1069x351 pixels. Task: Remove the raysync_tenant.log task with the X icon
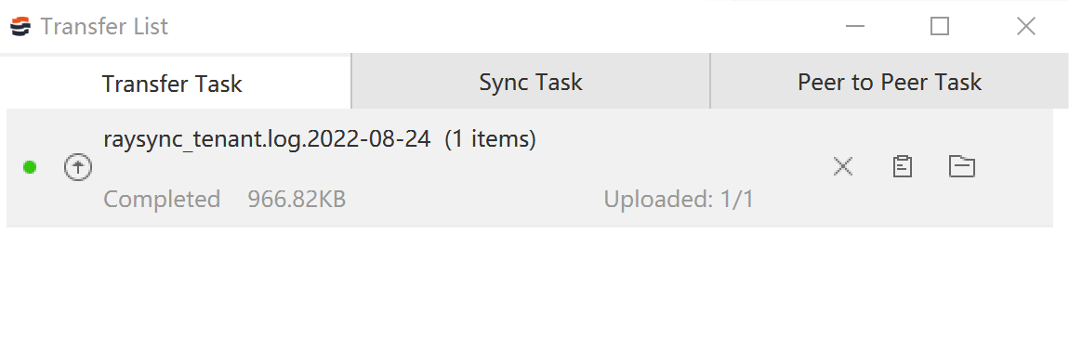pyautogui.click(x=843, y=166)
